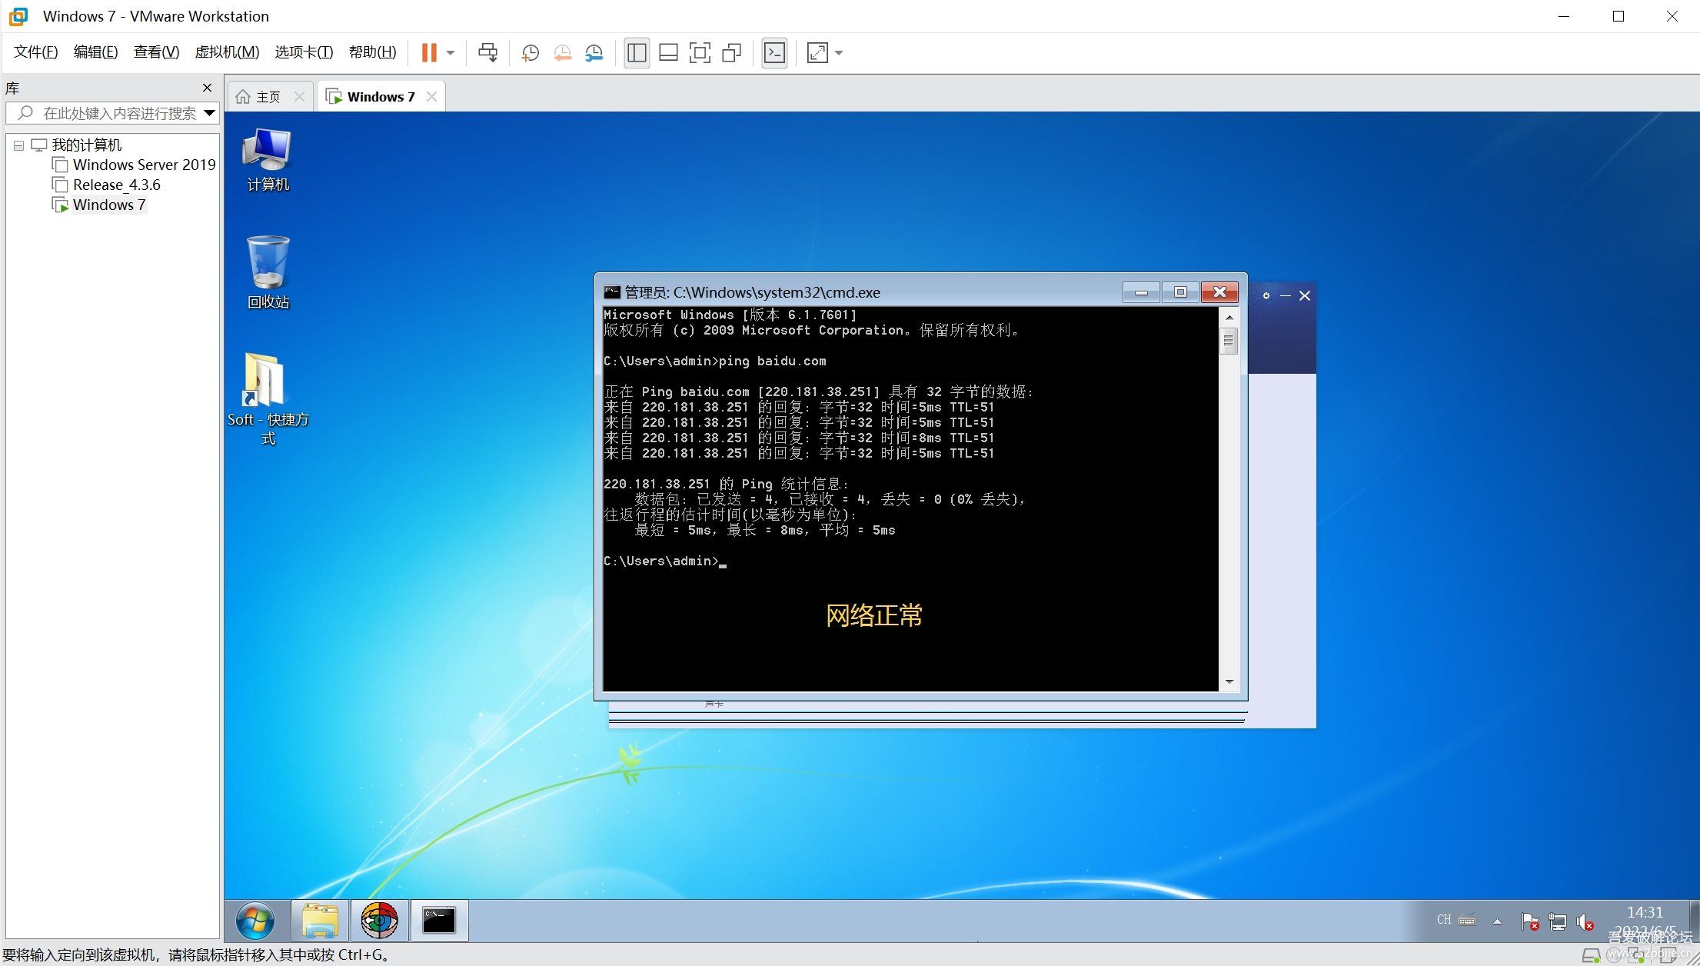Close the 主页 tab
Viewport: 1700px width, 966px height.
(300, 96)
